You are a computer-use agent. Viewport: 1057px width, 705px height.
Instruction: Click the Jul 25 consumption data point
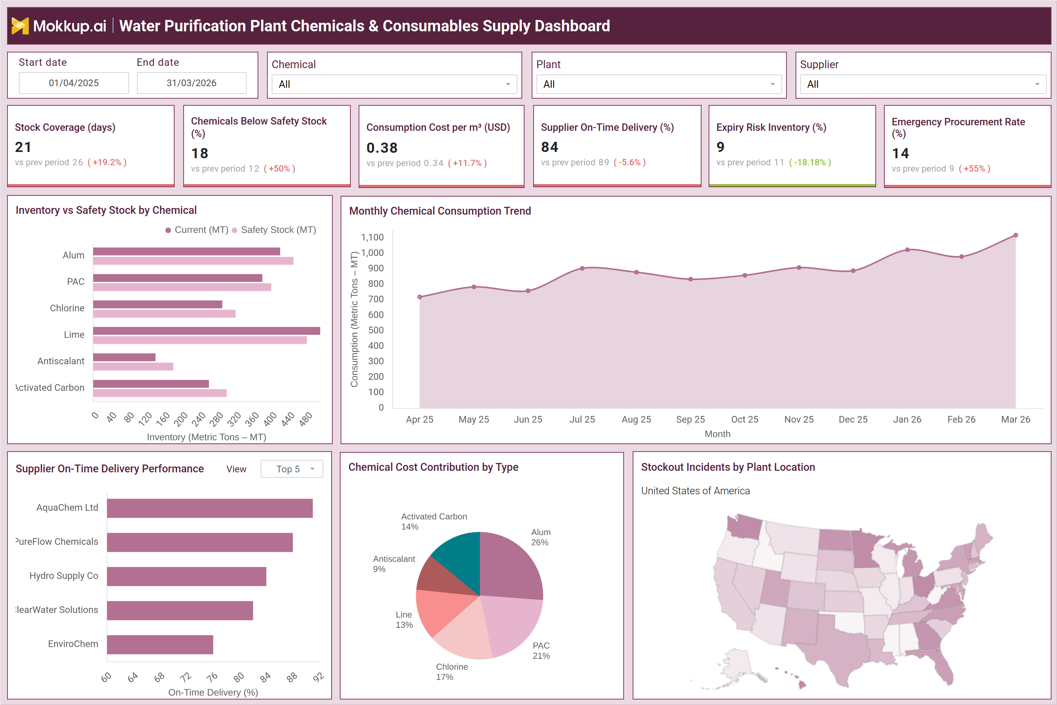click(x=582, y=268)
